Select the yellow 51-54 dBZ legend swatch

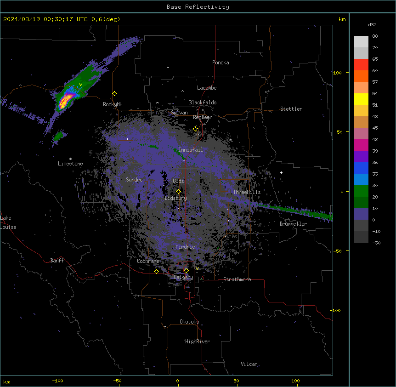tap(361, 99)
